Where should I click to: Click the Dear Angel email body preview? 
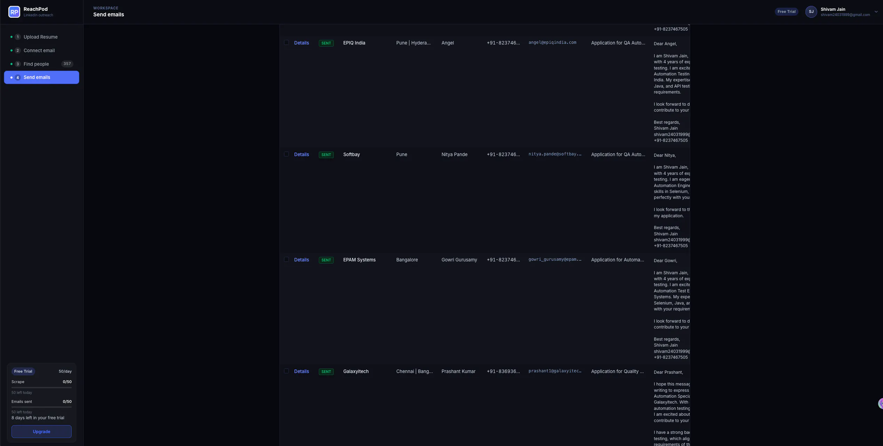[672, 92]
